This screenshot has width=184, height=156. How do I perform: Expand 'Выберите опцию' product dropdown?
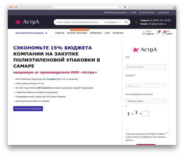(x=146, y=101)
